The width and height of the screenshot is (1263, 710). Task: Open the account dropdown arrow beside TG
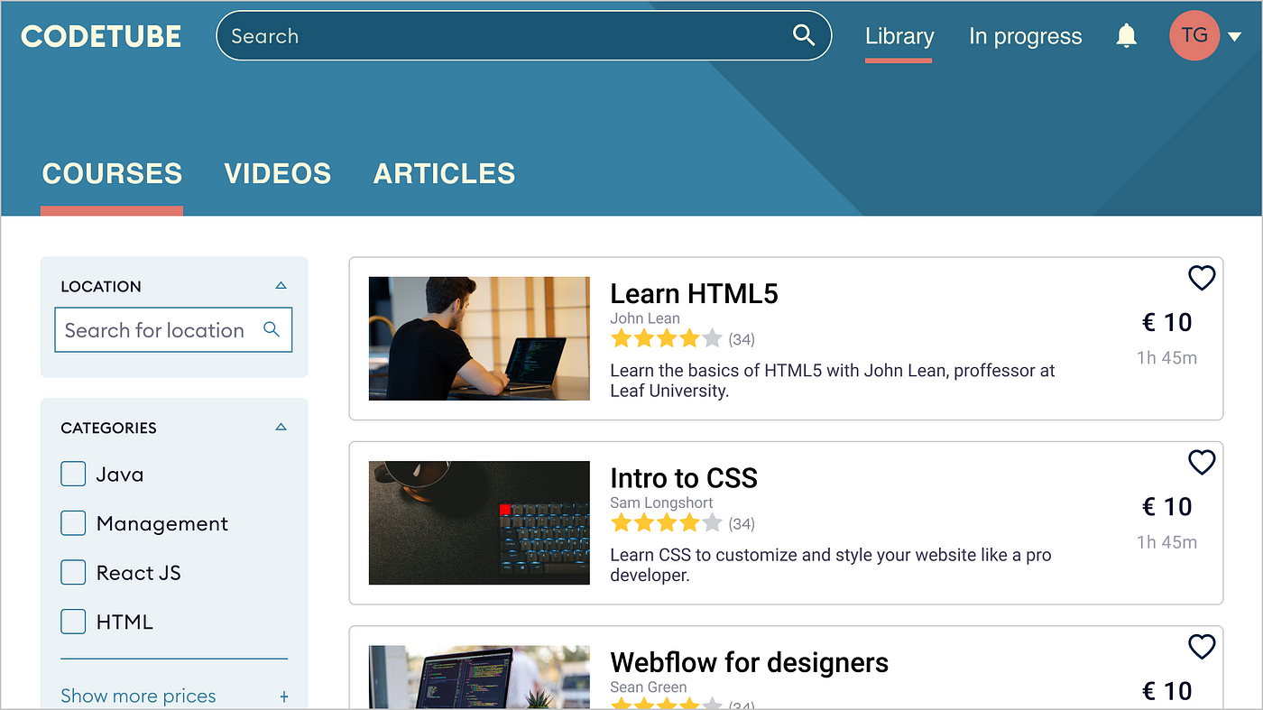(x=1235, y=37)
